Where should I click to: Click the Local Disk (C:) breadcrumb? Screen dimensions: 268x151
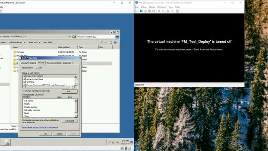pyautogui.click(x=18, y=36)
